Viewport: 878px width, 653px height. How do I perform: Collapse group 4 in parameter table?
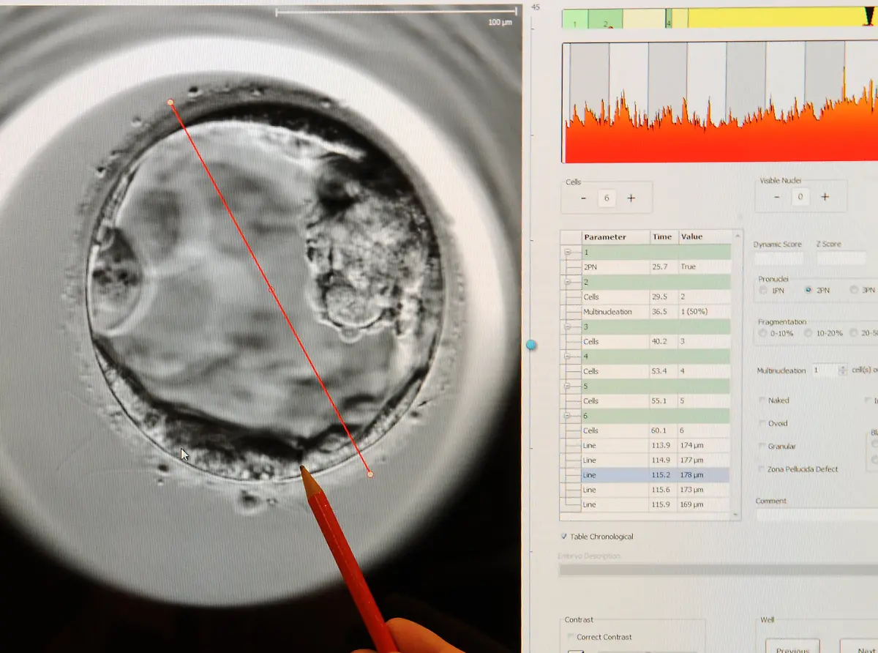point(568,357)
